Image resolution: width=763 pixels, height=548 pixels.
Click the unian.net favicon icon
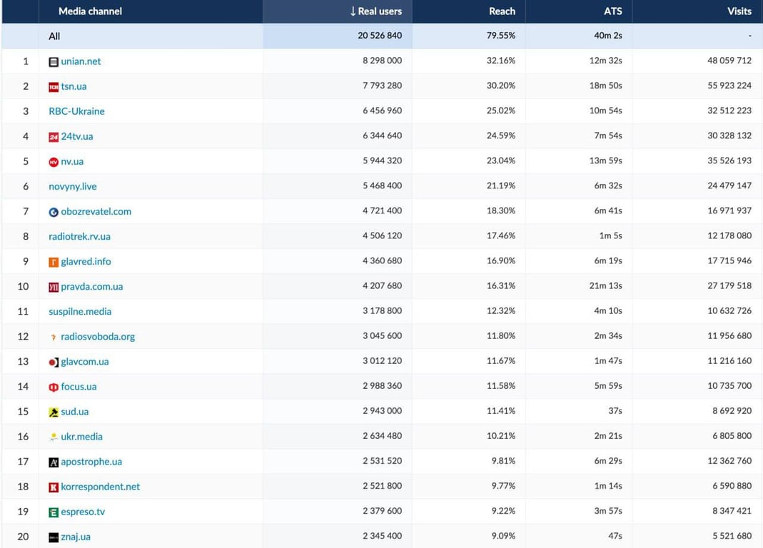(x=54, y=62)
